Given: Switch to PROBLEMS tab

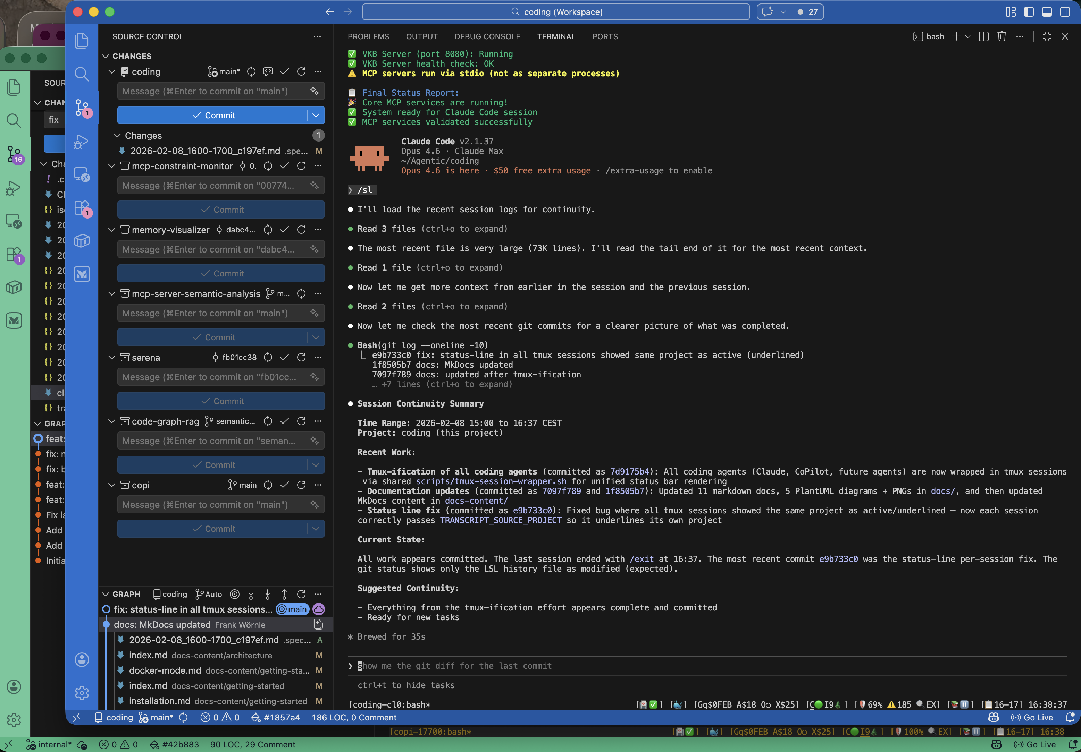Looking at the screenshot, I should click(368, 36).
